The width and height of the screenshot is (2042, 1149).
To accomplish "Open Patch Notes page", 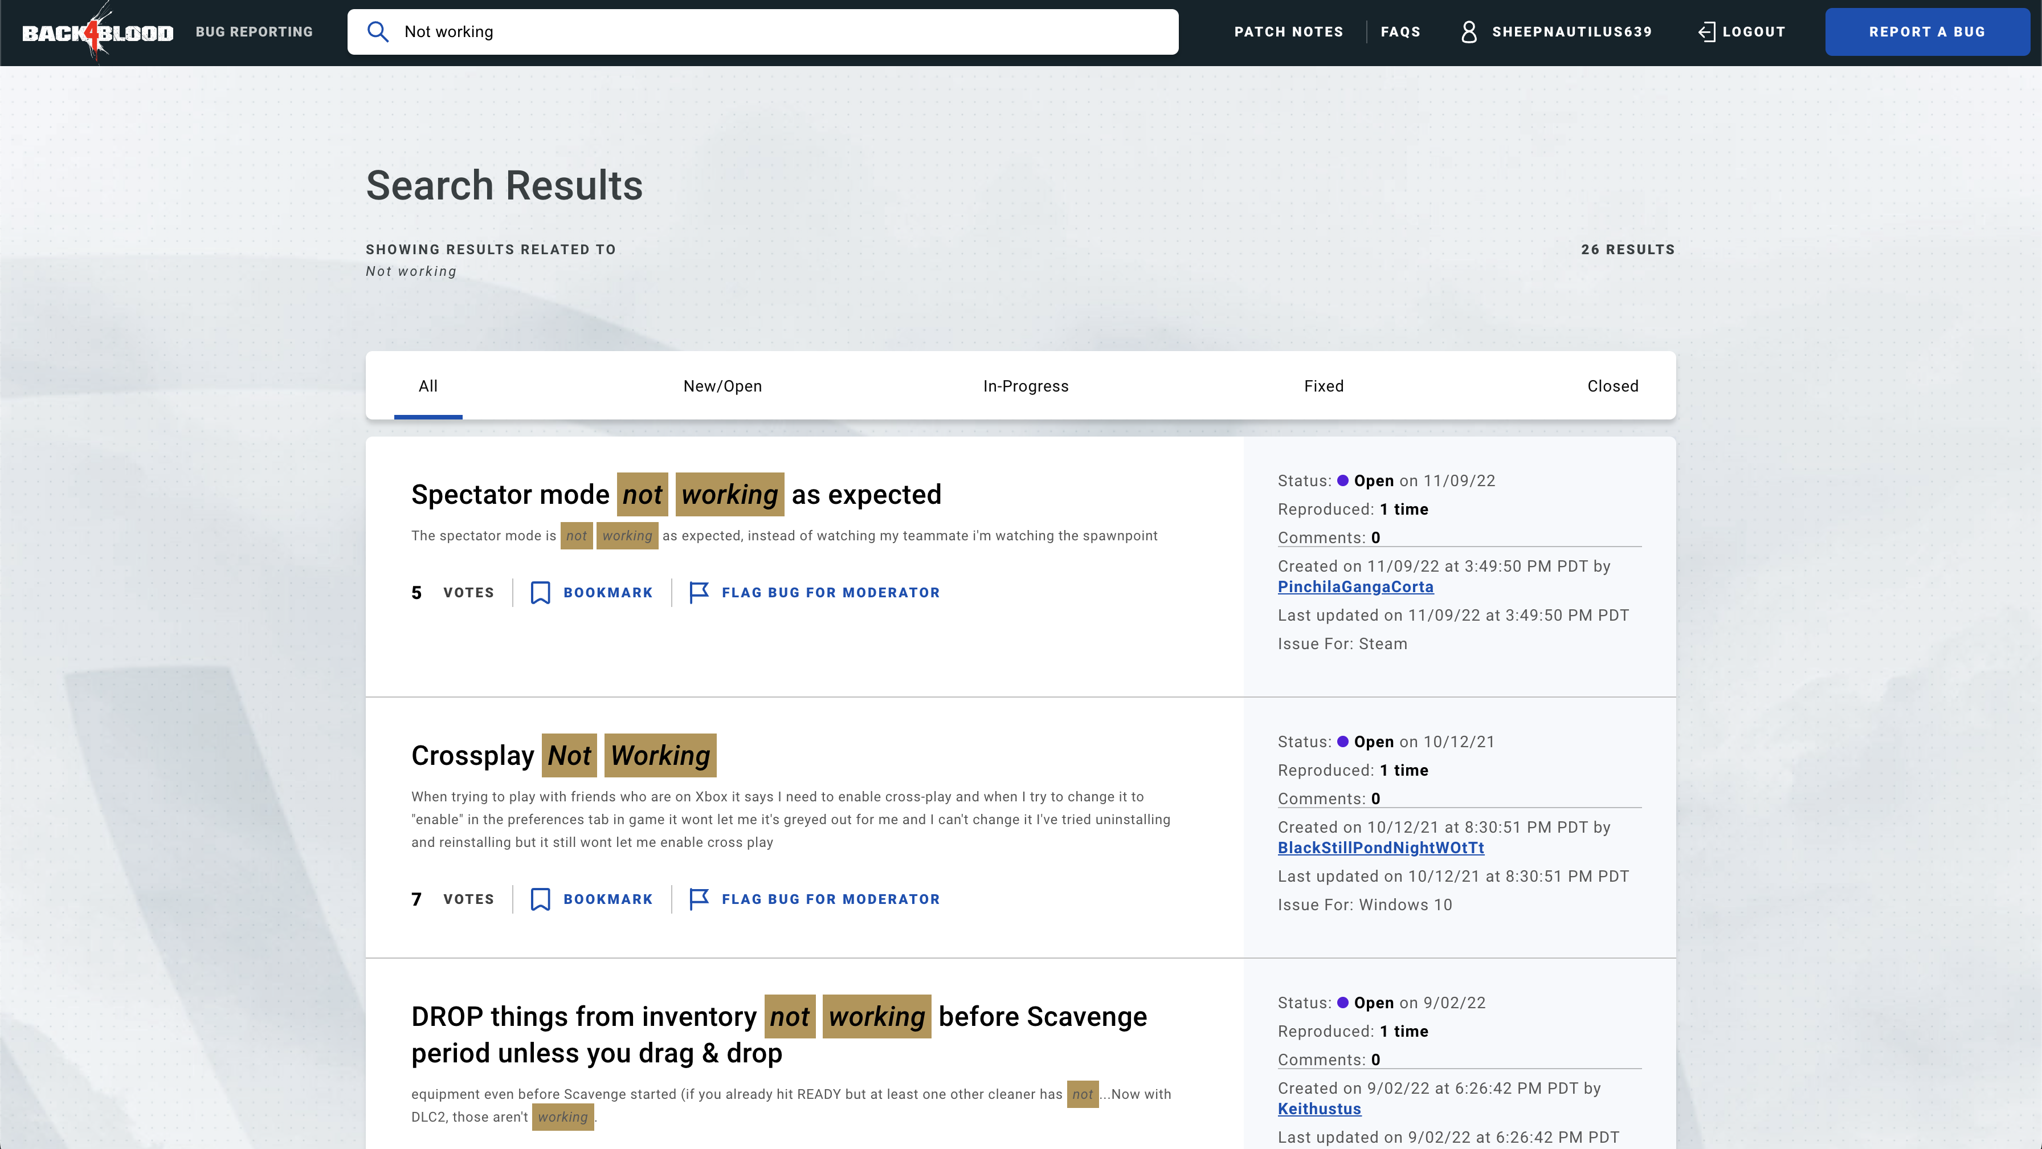I will pos(1288,32).
